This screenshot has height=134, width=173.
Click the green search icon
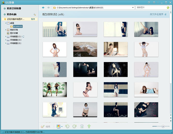[x=168, y=8]
